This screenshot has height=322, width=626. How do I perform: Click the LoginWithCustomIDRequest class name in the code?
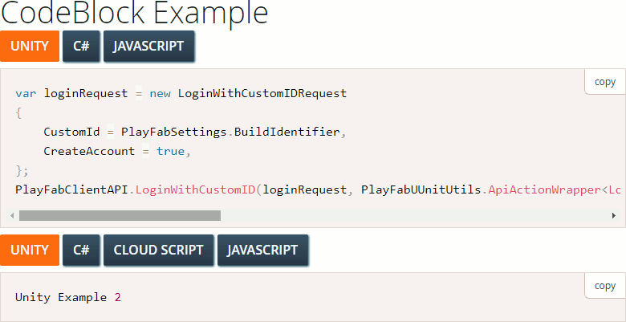coord(262,94)
